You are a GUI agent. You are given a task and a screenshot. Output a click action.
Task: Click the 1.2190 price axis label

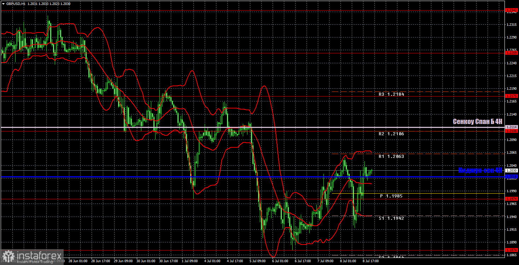[512, 88]
